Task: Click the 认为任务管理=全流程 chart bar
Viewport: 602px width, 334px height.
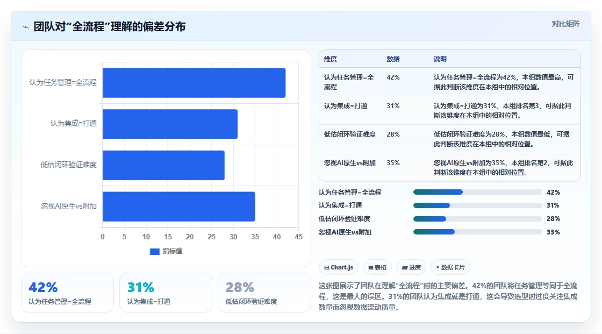Action: 194,83
